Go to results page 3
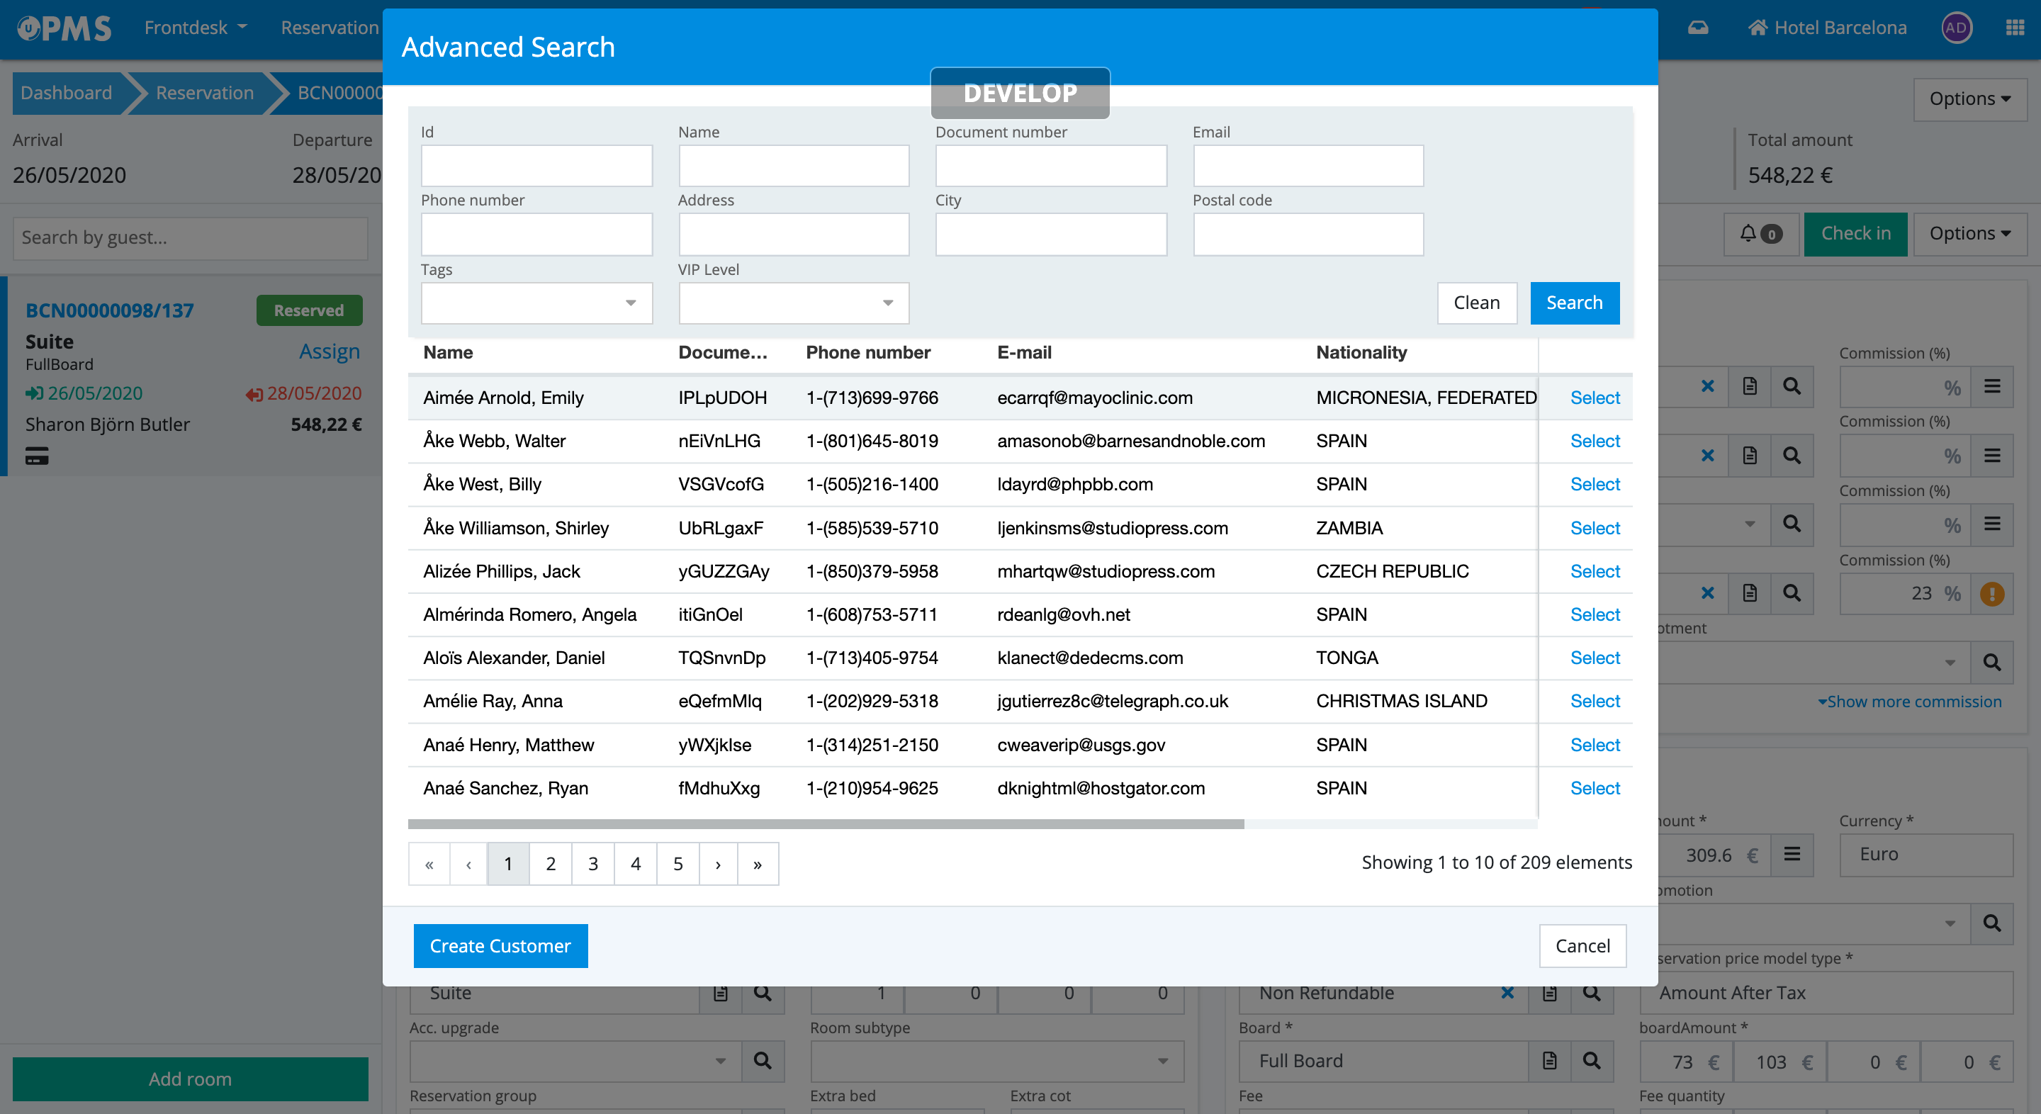Viewport: 2041px width, 1114px height. pos(592,864)
